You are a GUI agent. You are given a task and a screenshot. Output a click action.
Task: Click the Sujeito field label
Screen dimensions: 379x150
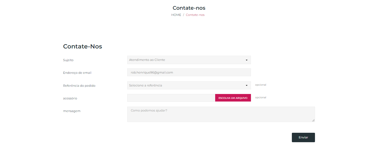68,60
